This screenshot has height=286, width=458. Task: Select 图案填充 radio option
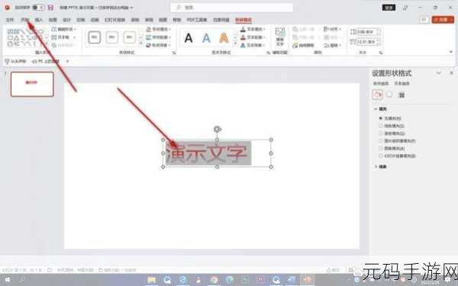381,148
